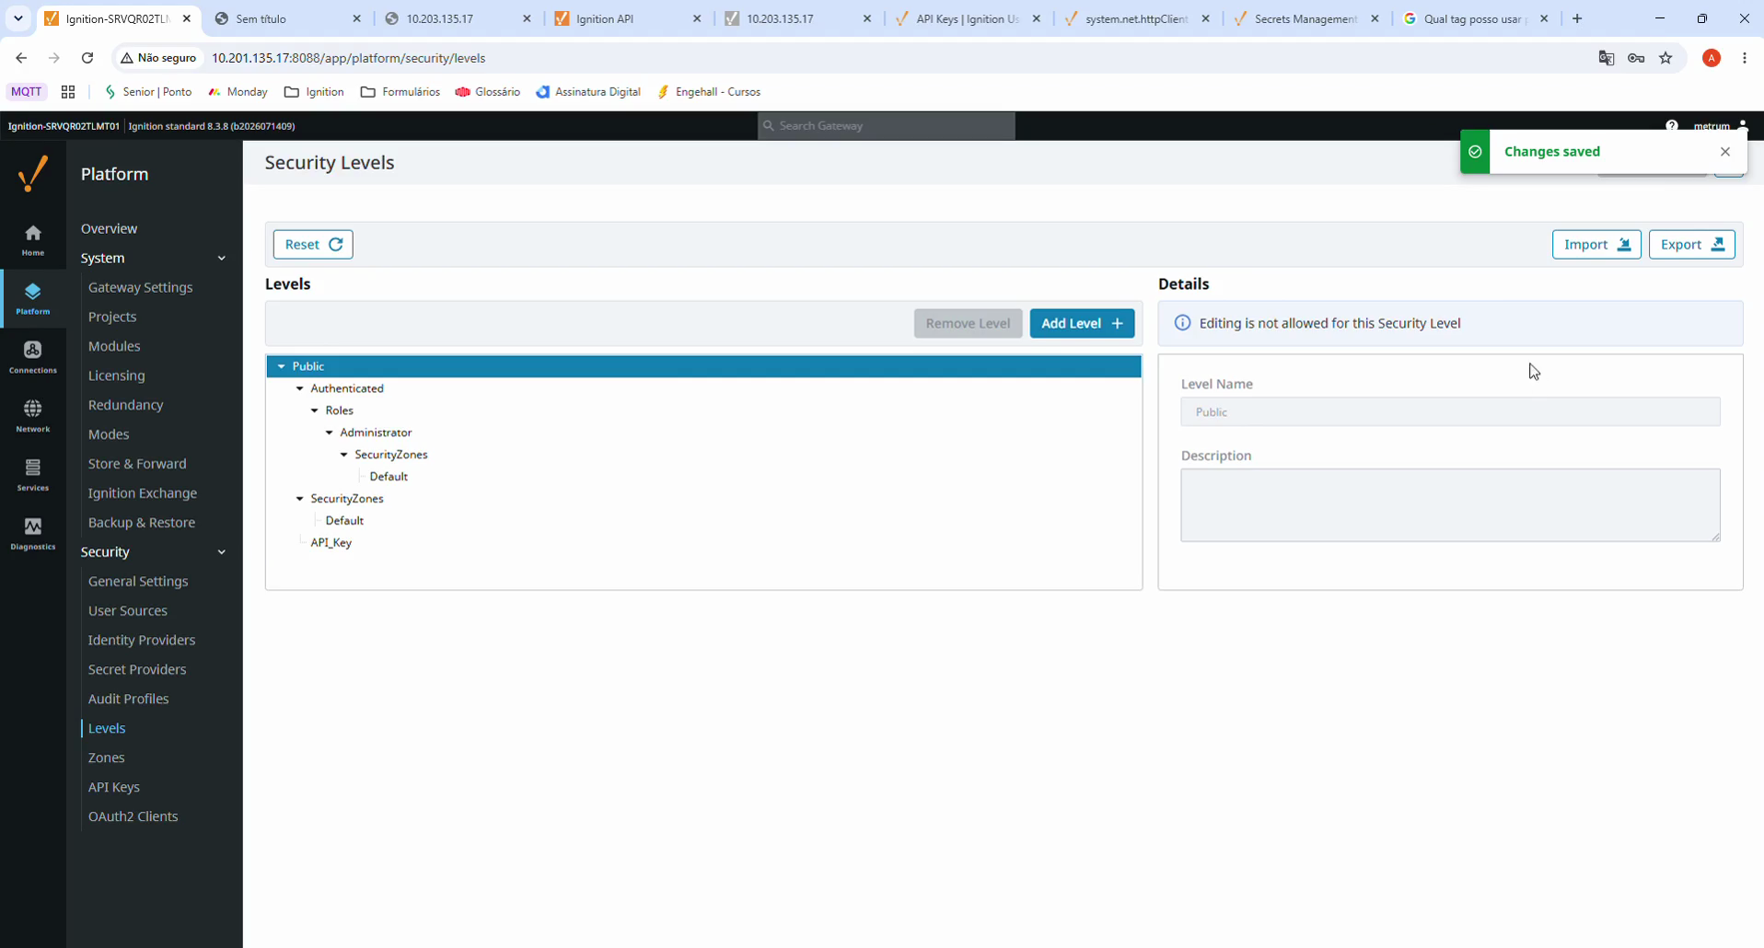Open the API Keys page
The image size is (1764, 948).
114,788
